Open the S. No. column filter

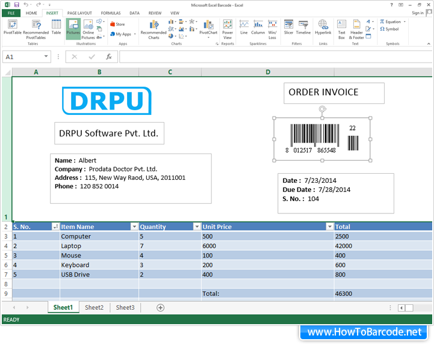55,227
